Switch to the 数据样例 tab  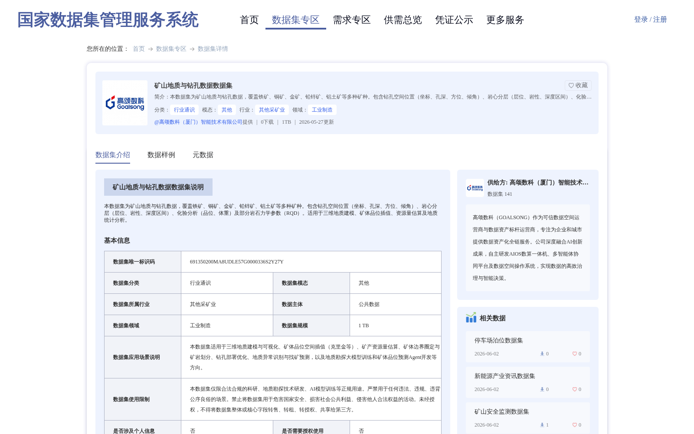pos(161,155)
